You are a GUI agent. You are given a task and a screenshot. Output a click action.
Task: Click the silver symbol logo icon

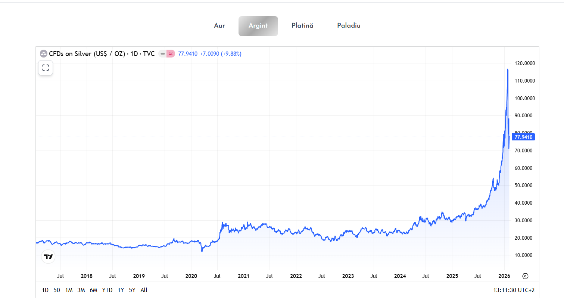tap(44, 54)
